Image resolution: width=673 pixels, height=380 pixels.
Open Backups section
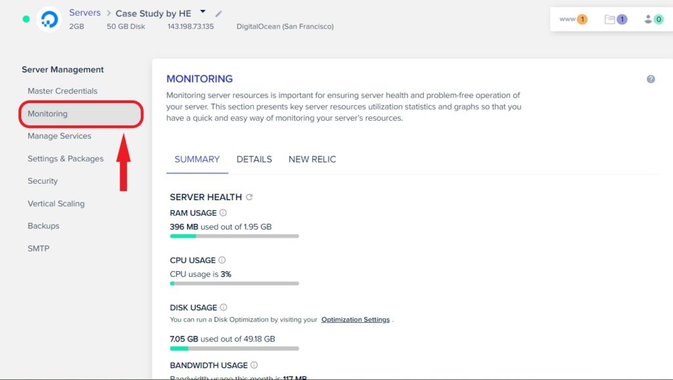pos(43,226)
